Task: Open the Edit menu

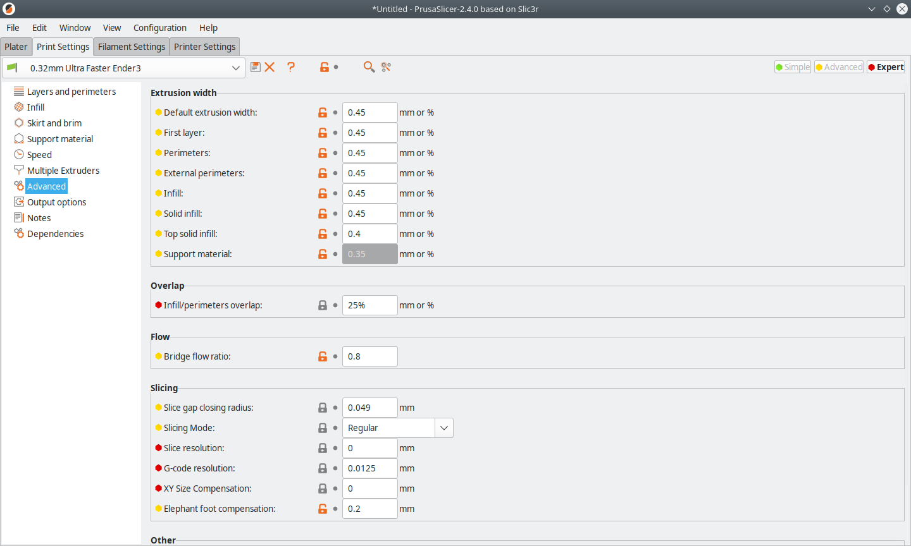Action: [x=39, y=28]
